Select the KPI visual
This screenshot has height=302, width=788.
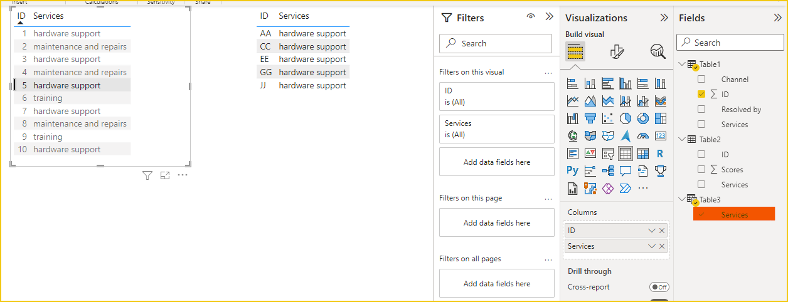pos(590,154)
